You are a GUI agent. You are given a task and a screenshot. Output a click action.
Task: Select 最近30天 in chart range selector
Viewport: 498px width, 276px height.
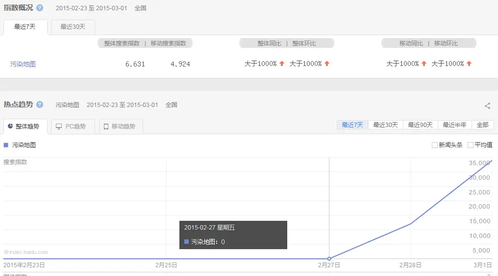click(x=385, y=125)
